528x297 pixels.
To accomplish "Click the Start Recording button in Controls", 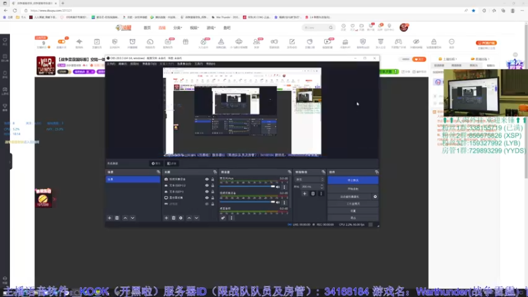I will click(353, 189).
